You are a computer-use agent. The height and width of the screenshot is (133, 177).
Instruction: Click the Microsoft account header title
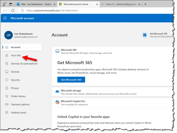point(22,18)
